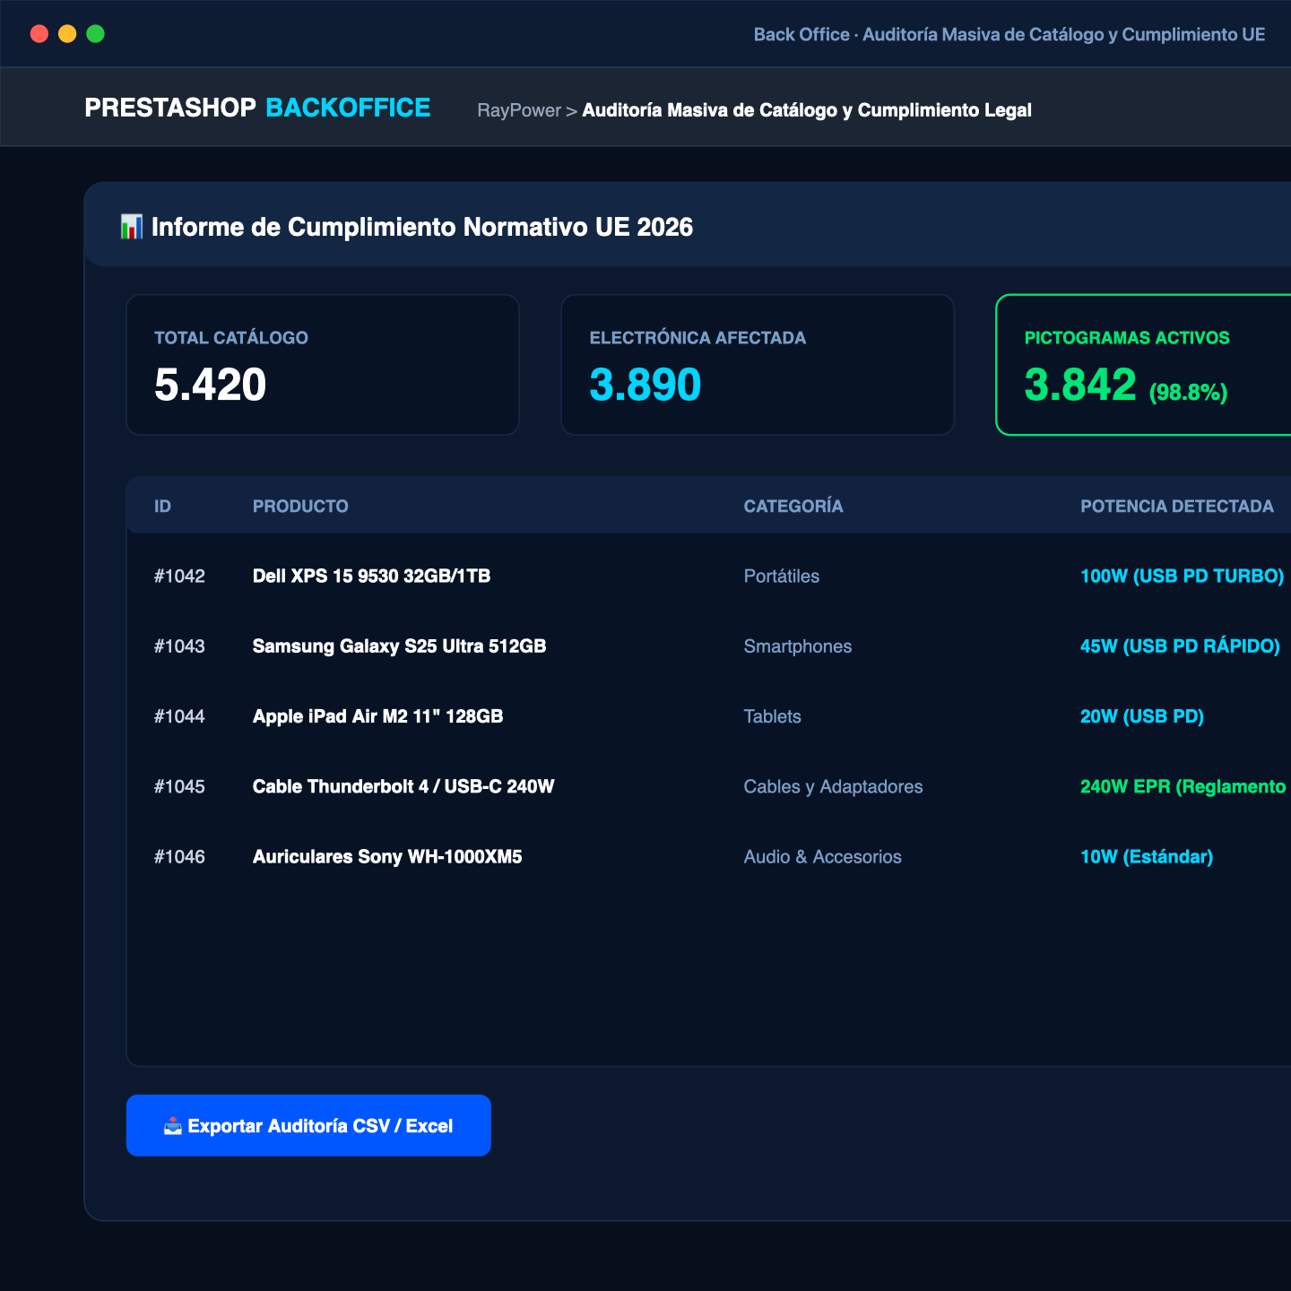Click the bar chart icon beside Informe title
Viewport: 1291px width, 1291px height.
click(131, 227)
